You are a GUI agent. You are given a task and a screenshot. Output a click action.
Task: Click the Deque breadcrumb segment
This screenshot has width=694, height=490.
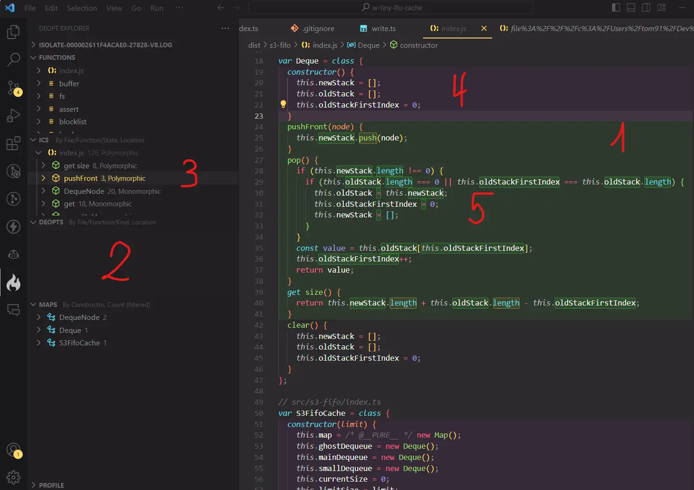point(368,45)
